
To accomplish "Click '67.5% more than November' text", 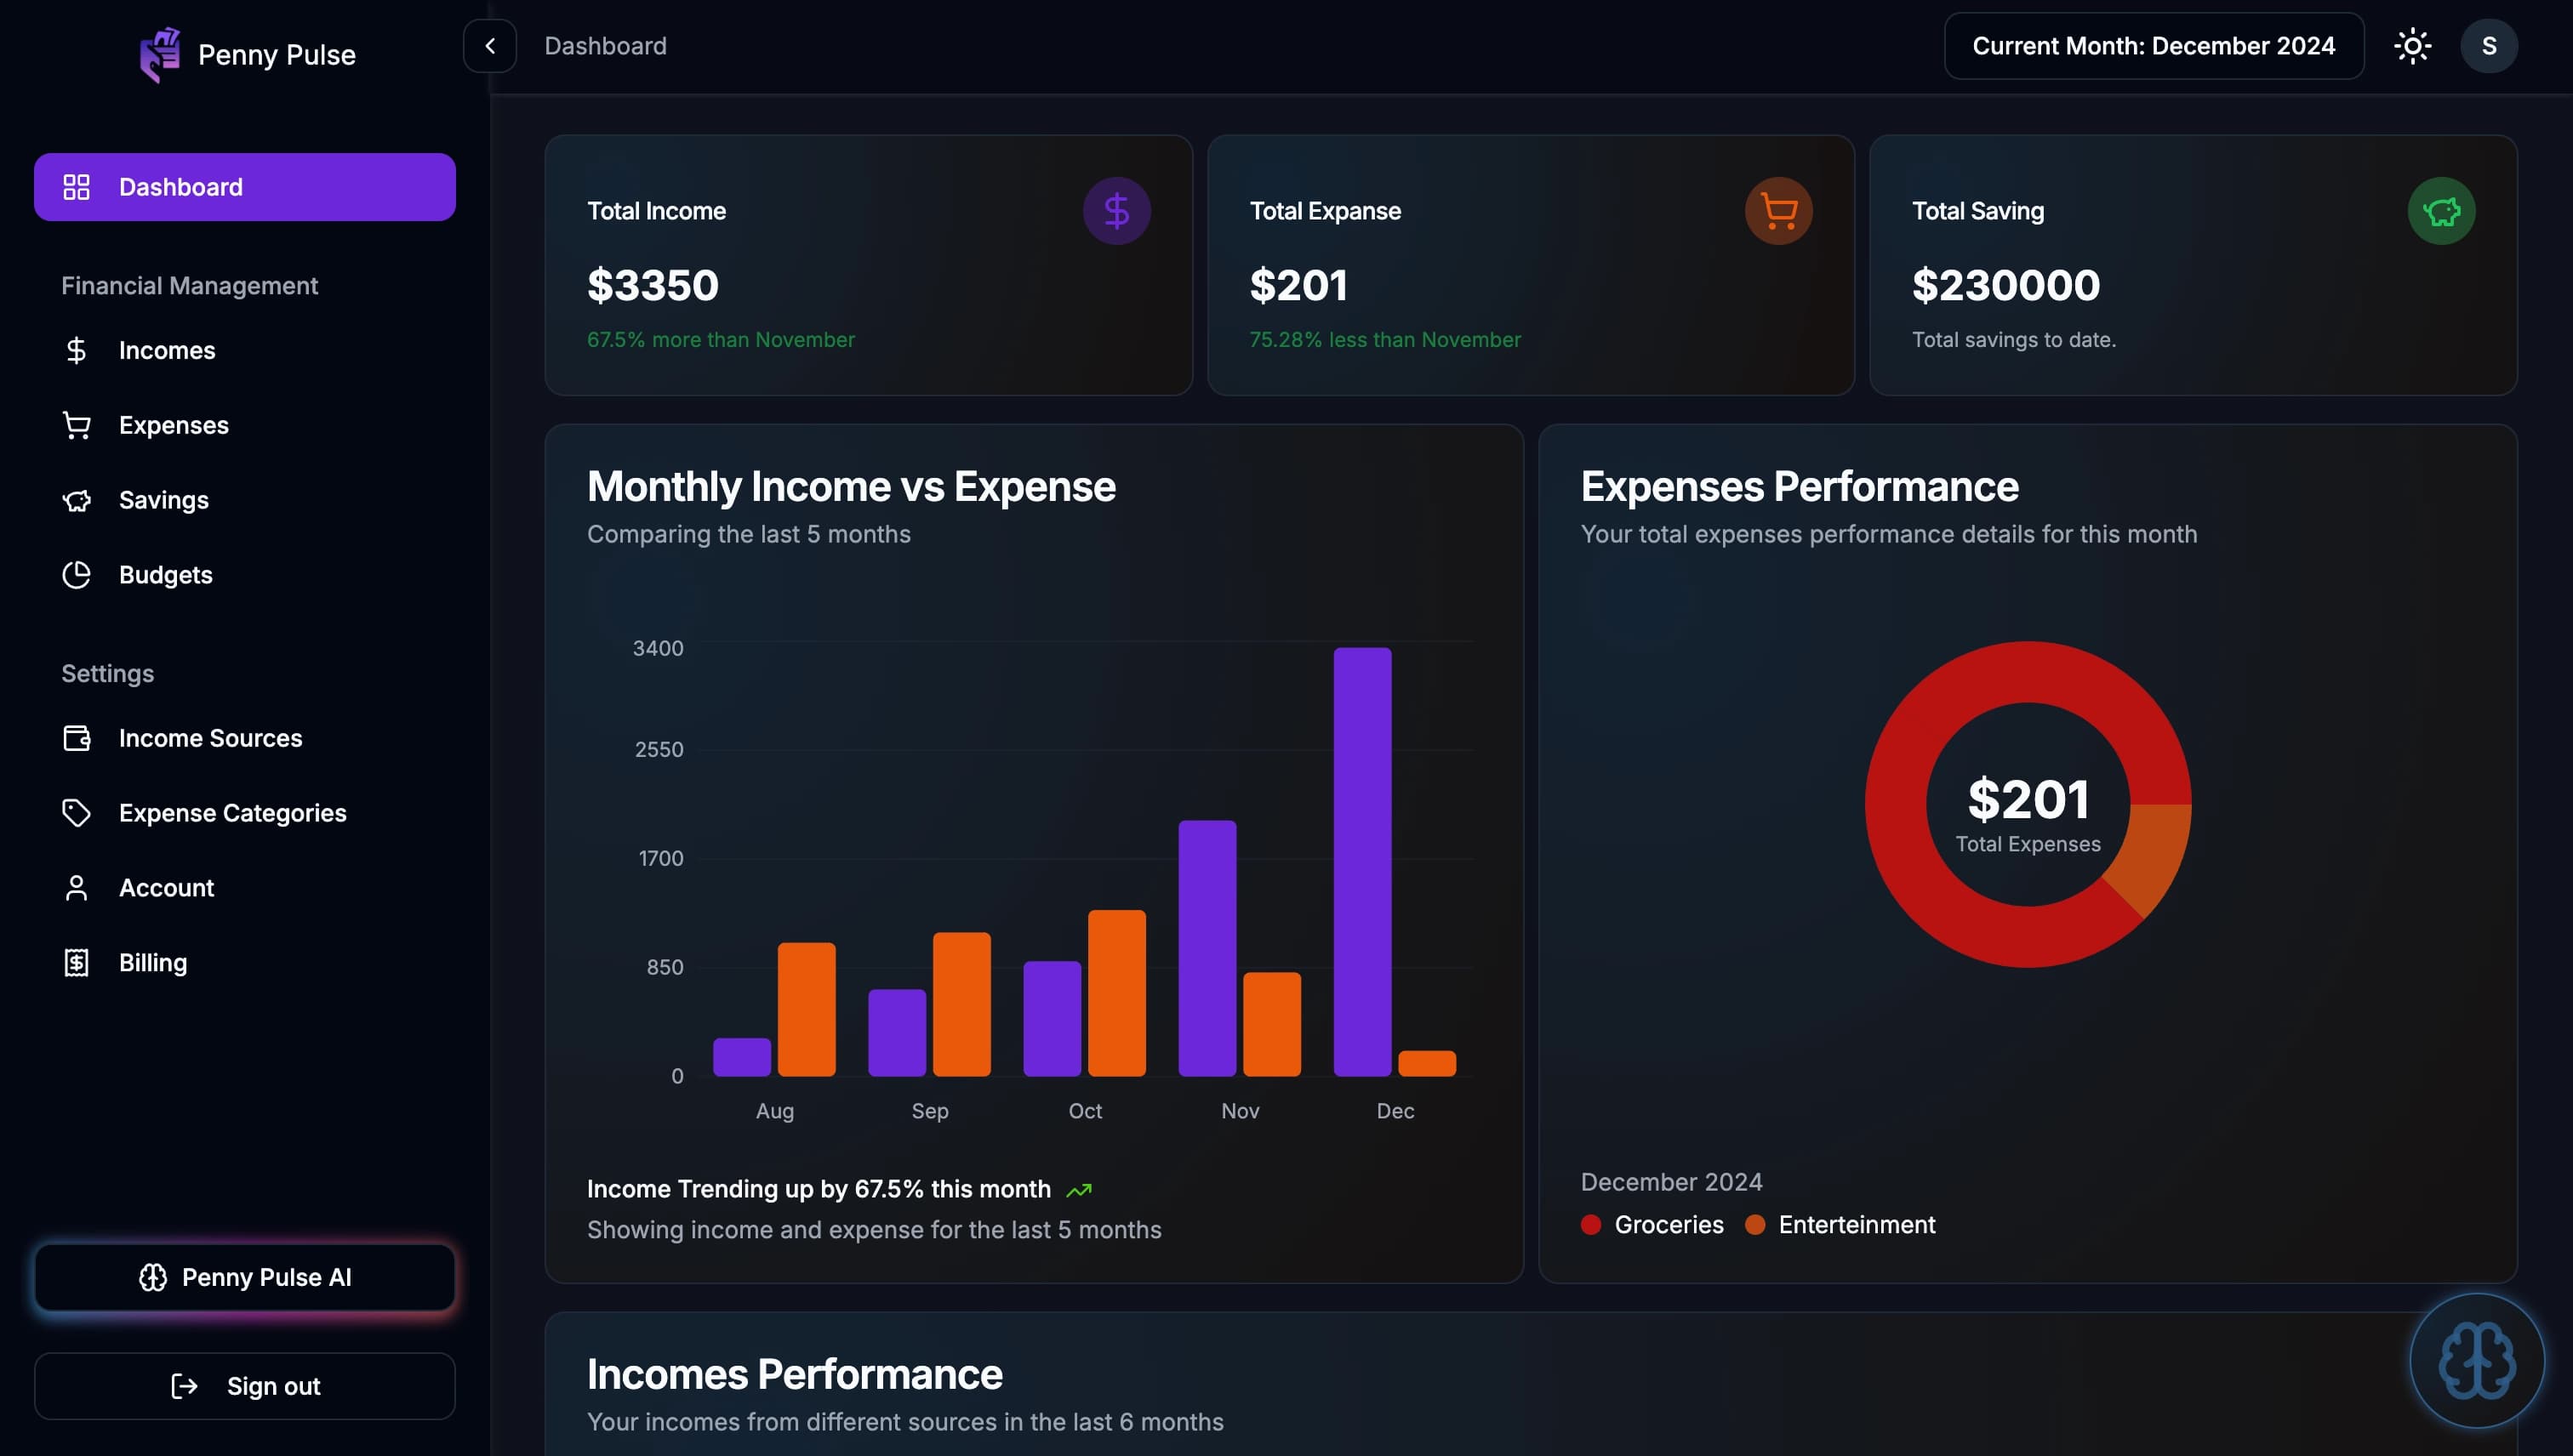I will pyautogui.click(x=721, y=340).
